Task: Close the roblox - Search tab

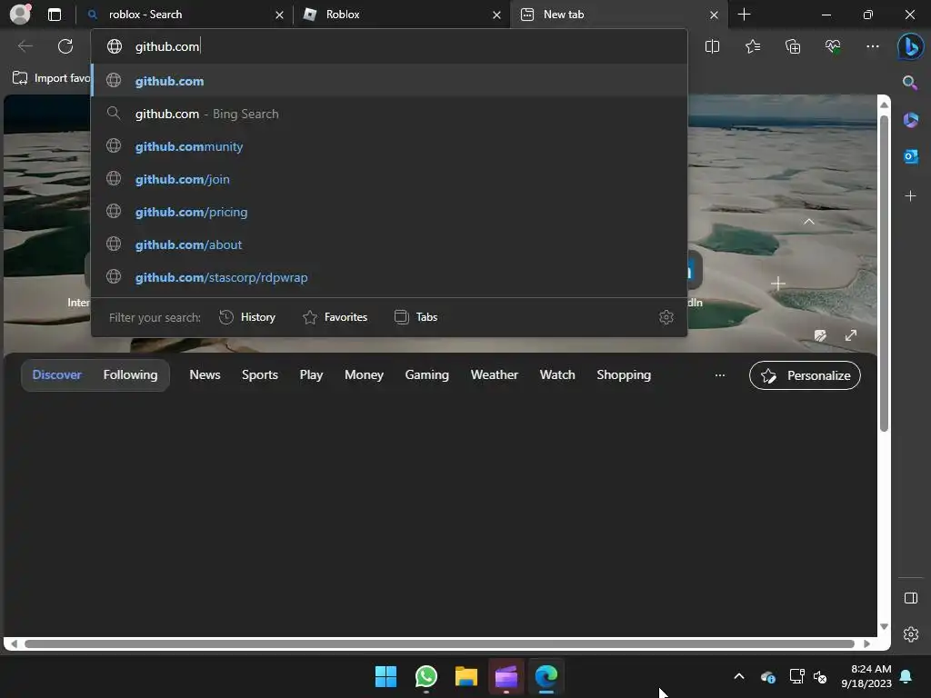Action: point(279,15)
